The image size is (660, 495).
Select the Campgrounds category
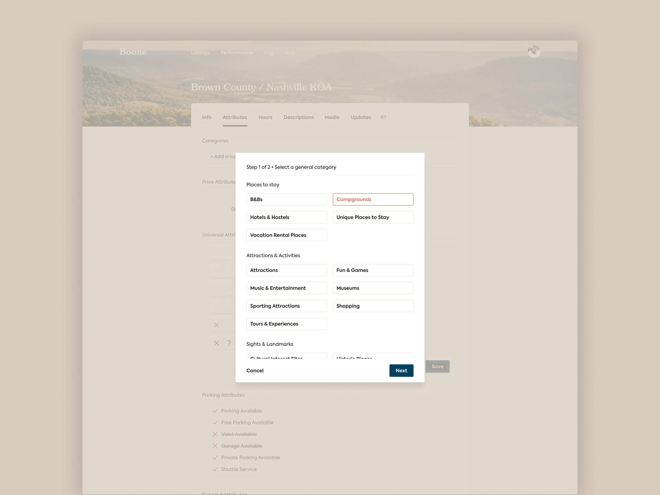point(373,199)
